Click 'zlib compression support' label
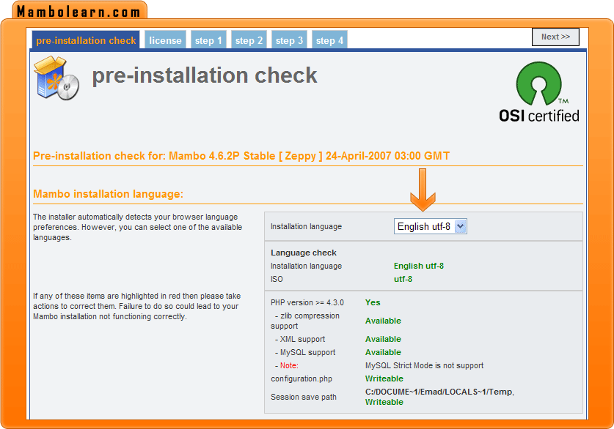 tap(305, 321)
